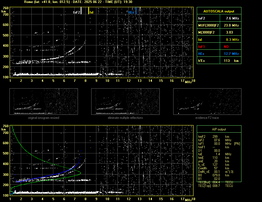Click the white foF2 marker line

point(81,11)
